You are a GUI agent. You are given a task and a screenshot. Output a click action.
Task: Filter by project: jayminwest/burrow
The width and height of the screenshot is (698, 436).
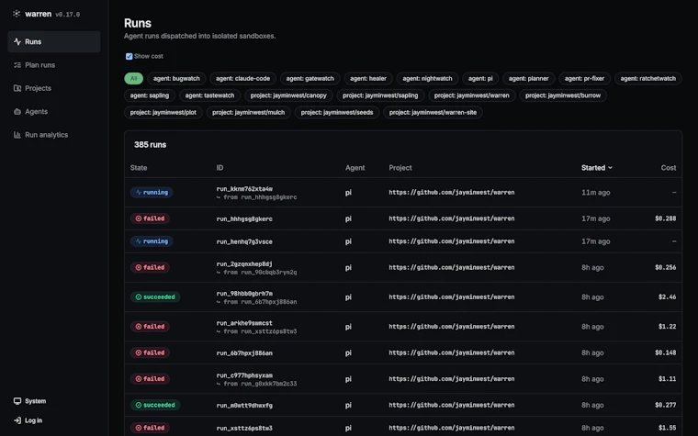(563, 95)
